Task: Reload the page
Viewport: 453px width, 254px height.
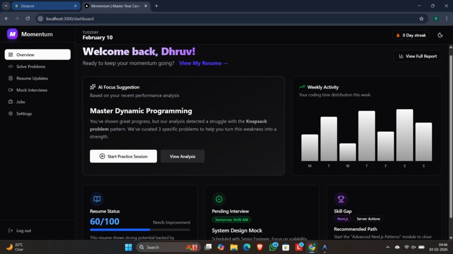Action: click(x=28, y=19)
